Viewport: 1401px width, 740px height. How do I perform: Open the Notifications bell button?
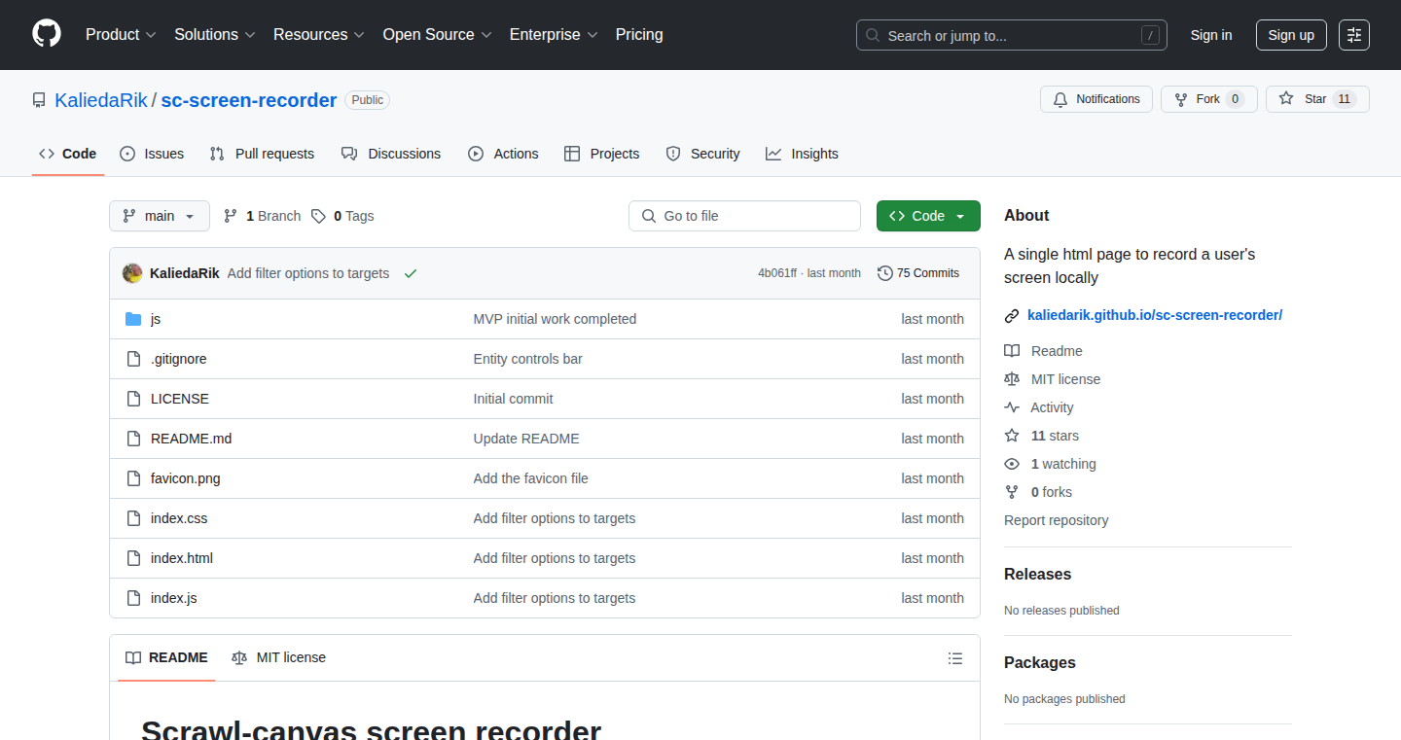[1096, 99]
